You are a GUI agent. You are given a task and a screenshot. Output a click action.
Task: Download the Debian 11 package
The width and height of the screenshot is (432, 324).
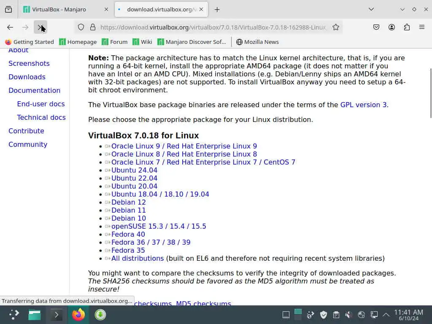(x=128, y=210)
